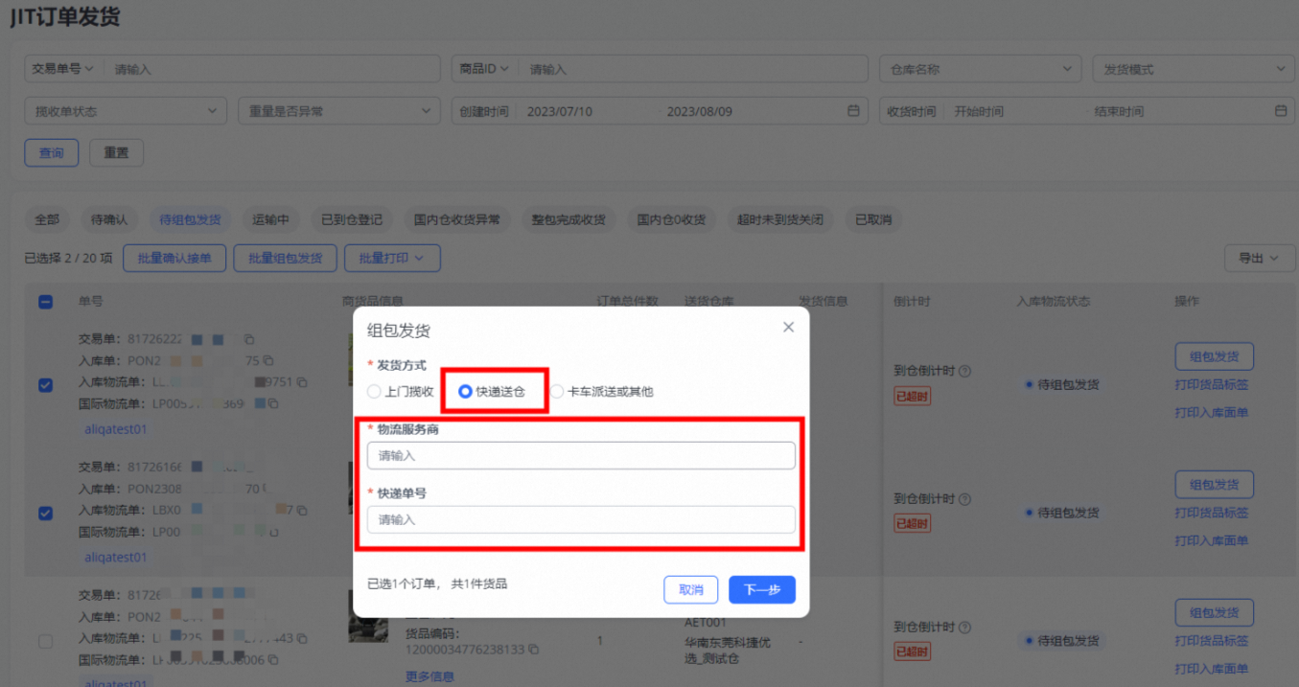Toggle select-all checkbox in table header
1299x687 pixels.
(x=45, y=302)
